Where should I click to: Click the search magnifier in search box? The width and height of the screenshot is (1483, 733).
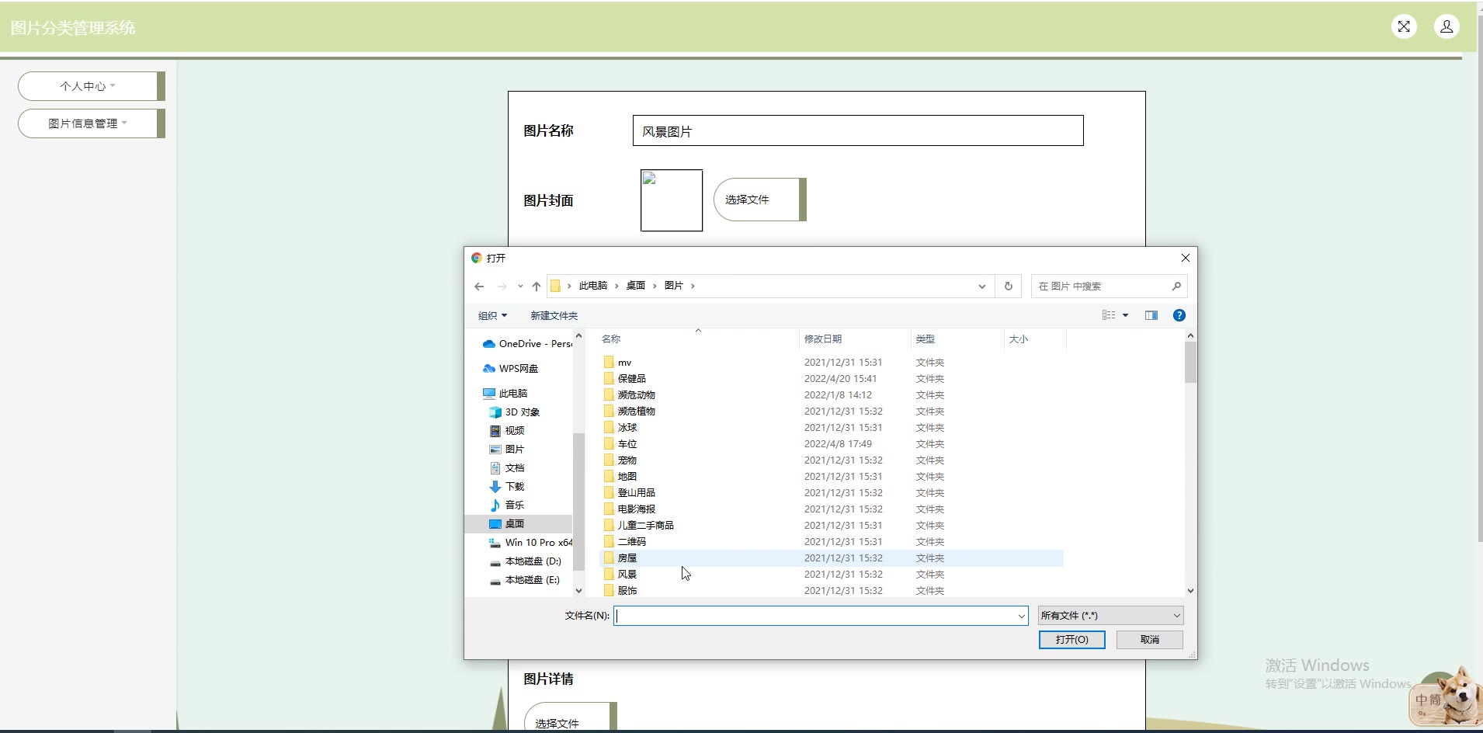[x=1176, y=287]
